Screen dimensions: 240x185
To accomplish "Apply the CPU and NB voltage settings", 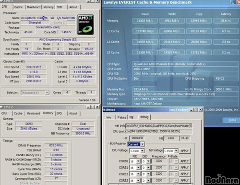I will [x=185, y=151].
